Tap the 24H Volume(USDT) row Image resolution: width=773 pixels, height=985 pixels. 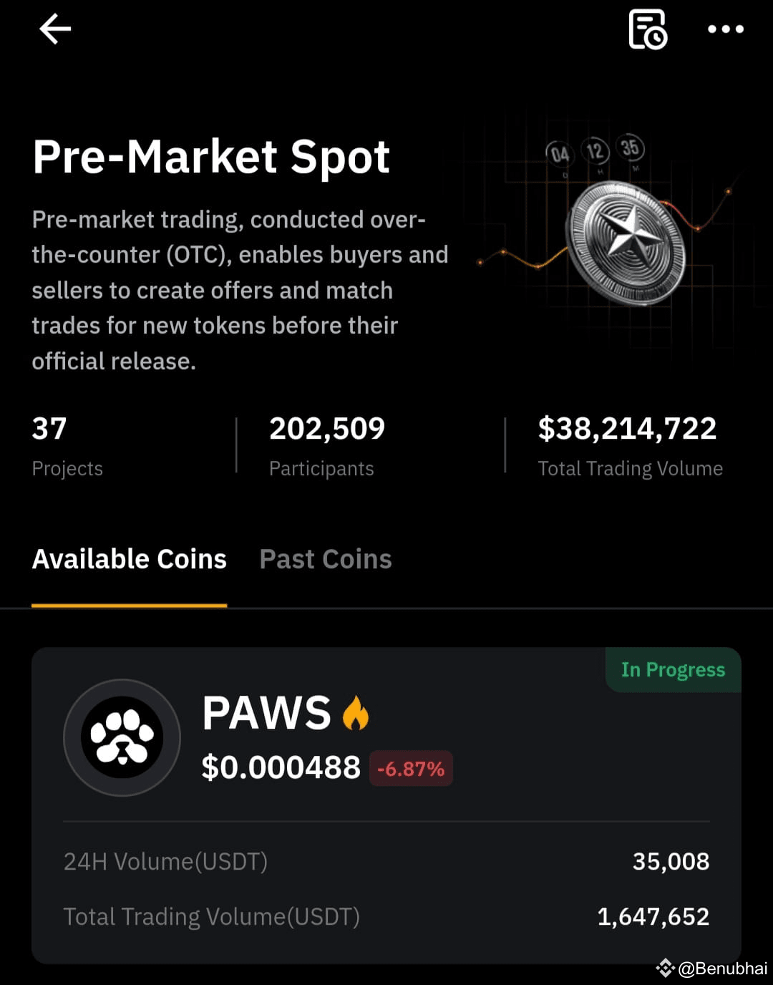pyautogui.click(x=386, y=861)
